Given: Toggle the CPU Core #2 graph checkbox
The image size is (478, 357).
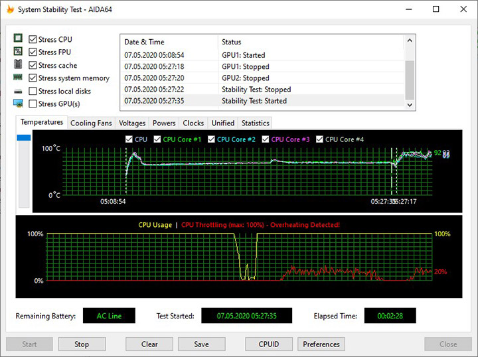Looking at the screenshot, I should (211, 139).
